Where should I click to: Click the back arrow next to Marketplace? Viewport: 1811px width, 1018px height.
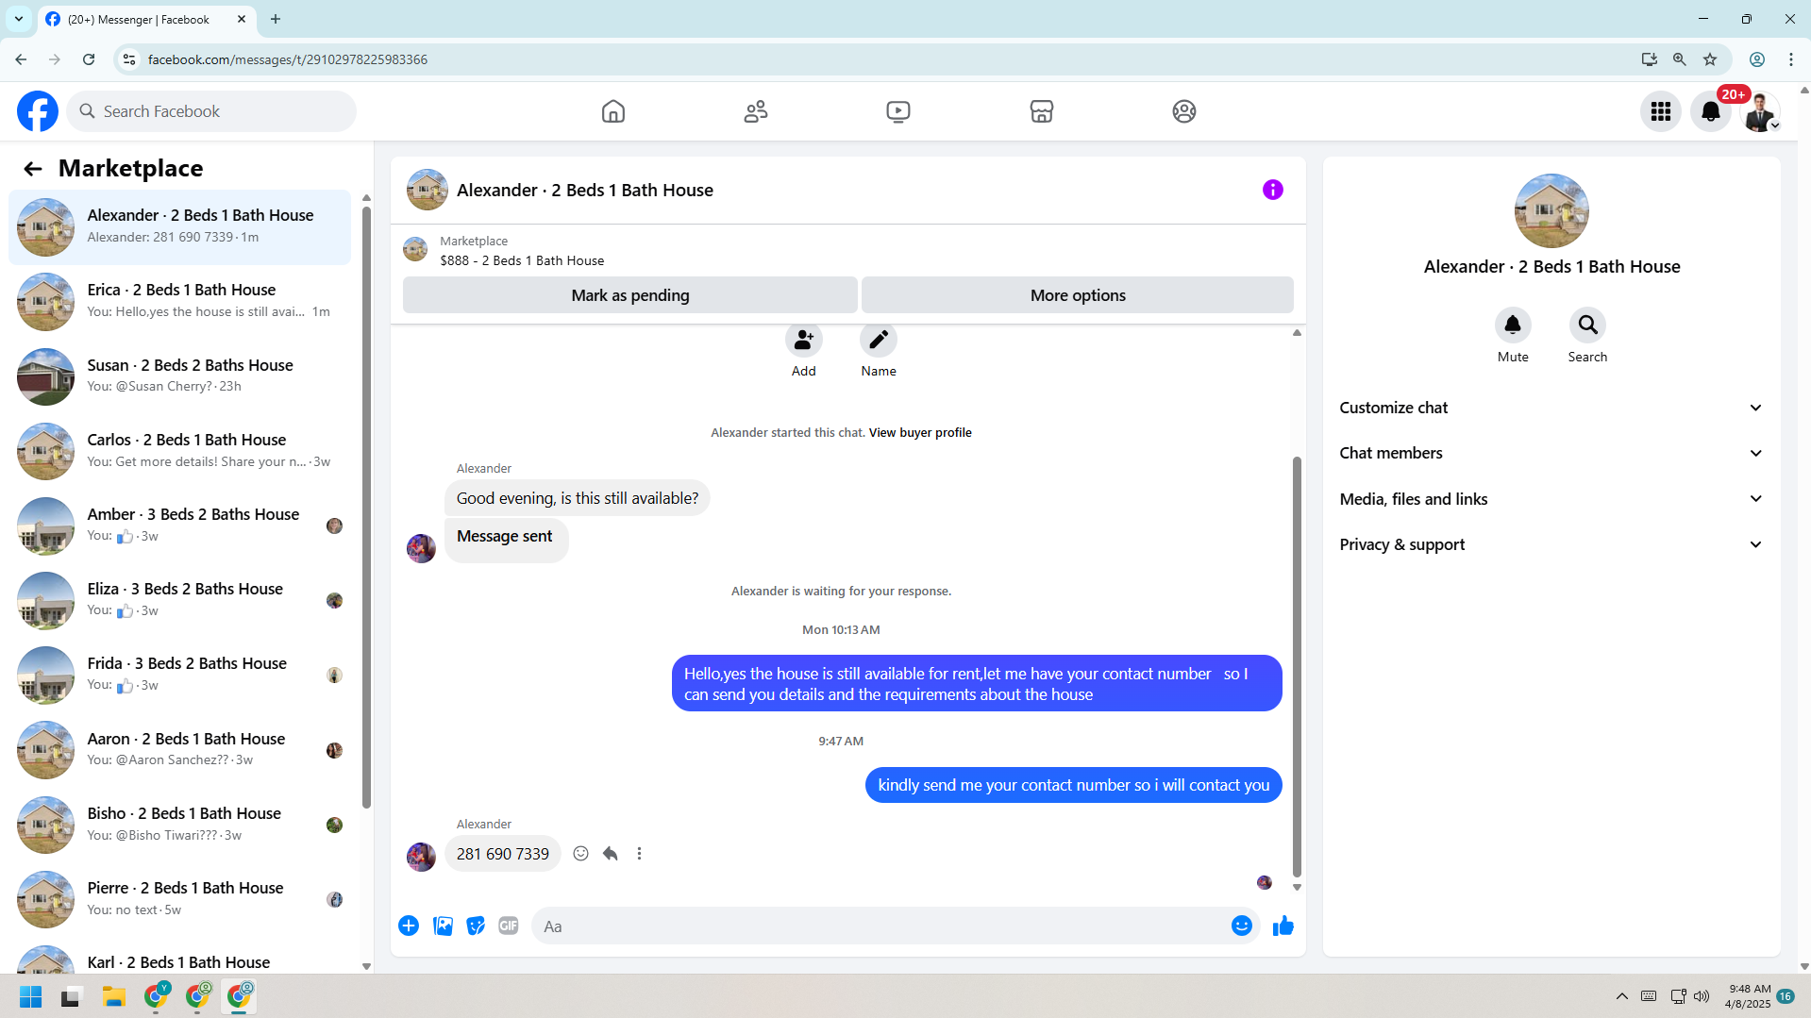(x=33, y=169)
